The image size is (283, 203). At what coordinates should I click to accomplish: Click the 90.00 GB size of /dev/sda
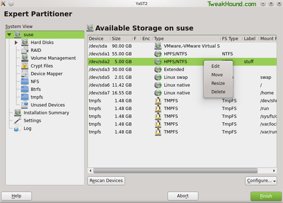click(x=122, y=46)
